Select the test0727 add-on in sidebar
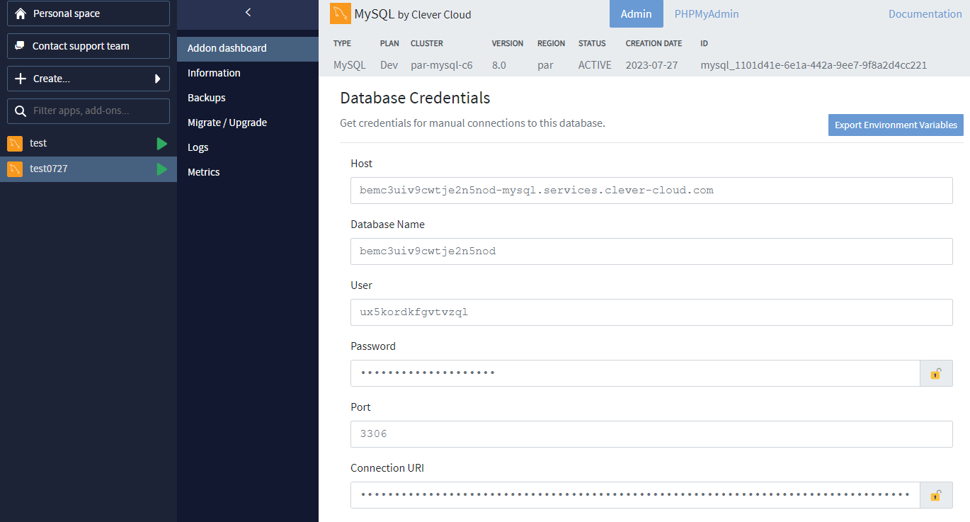The height and width of the screenshot is (522, 970). coord(89,169)
